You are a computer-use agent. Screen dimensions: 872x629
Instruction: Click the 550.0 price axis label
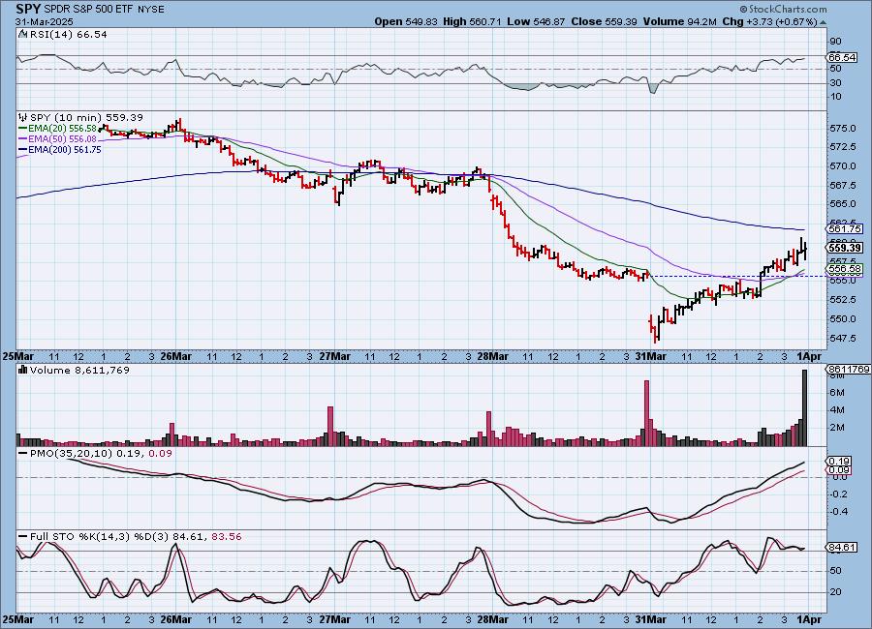[x=842, y=319]
